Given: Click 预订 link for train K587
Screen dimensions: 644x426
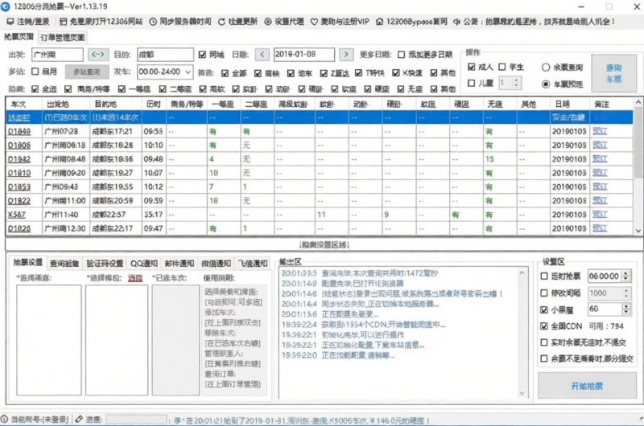Looking at the screenshot, I should coord(600,215).
